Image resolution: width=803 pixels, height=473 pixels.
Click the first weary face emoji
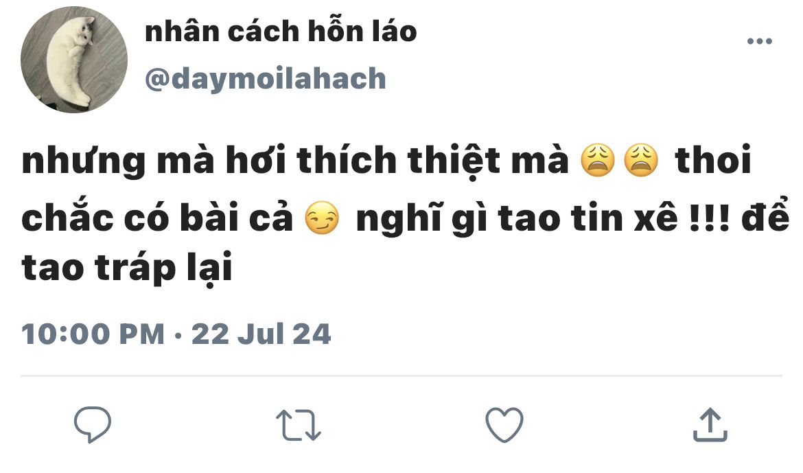tap(598, 161)
